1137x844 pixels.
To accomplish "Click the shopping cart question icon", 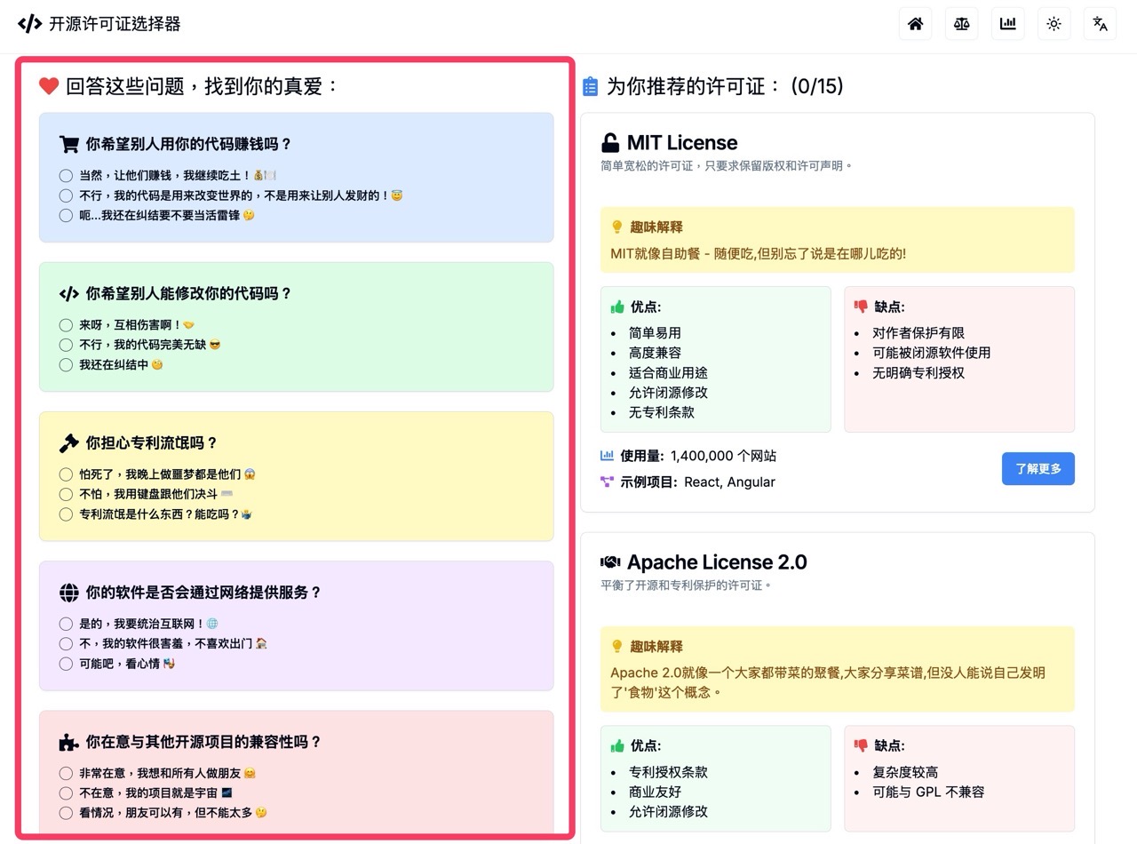I will (x=68, y=144).
